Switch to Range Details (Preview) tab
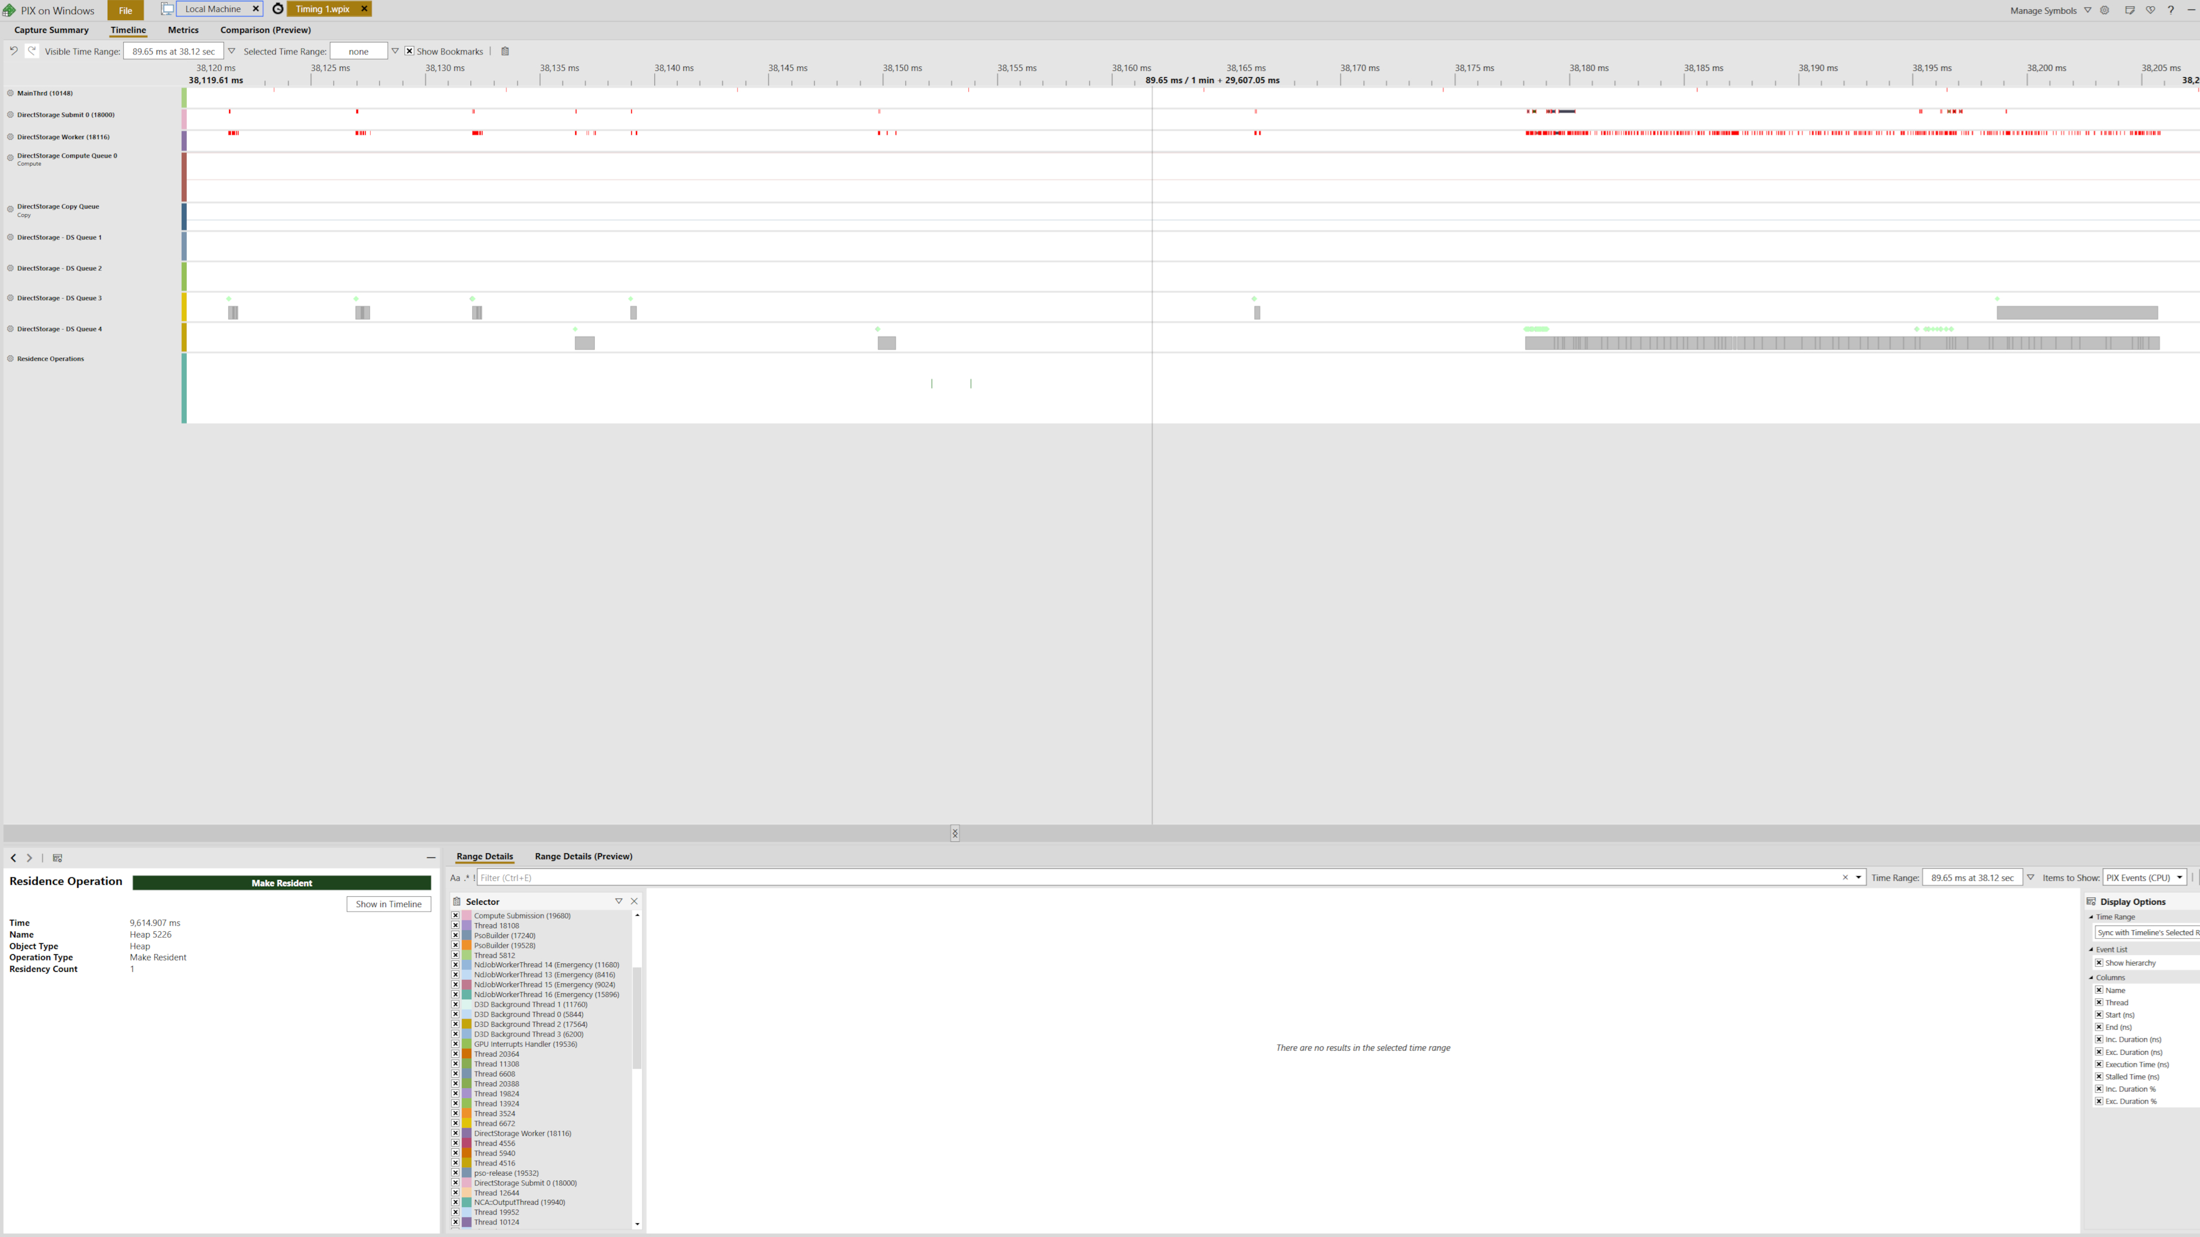2200x1237 pixels. [583, 856]
